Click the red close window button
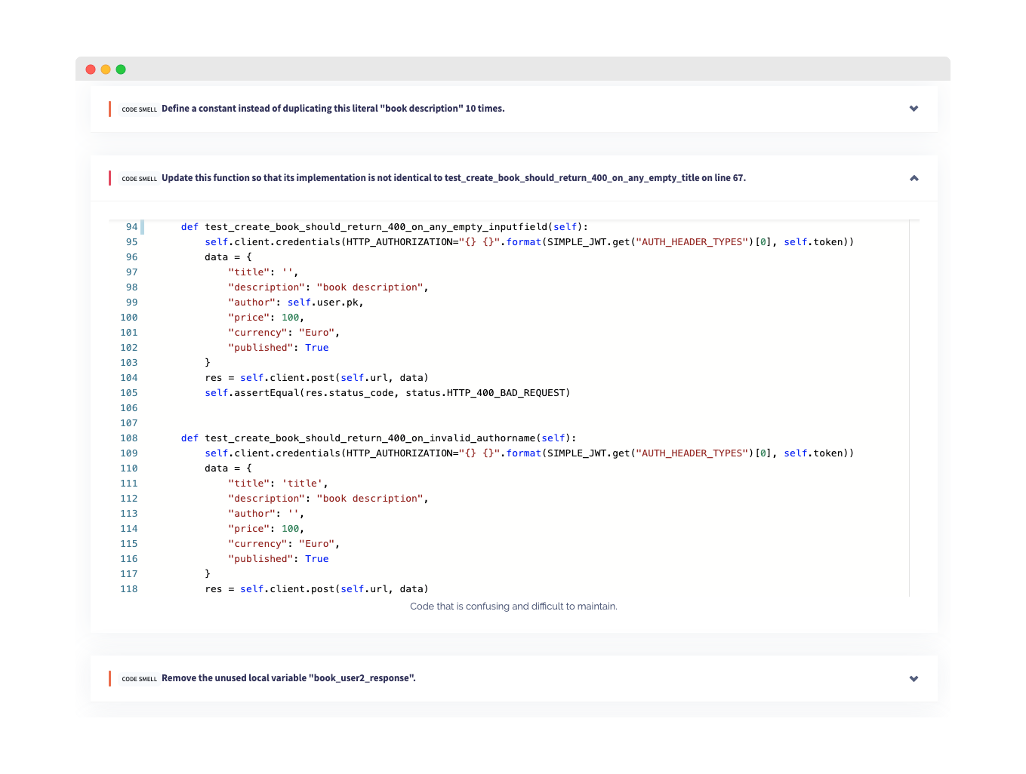 91,69
